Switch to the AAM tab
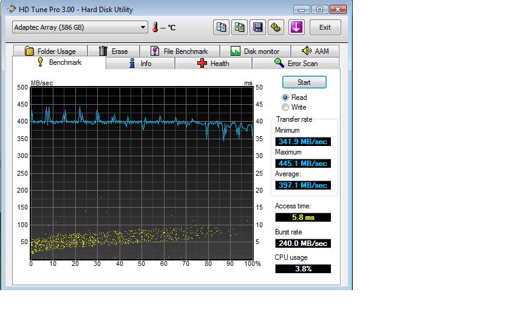Screen dimensions: 510x318 [315, 51]
